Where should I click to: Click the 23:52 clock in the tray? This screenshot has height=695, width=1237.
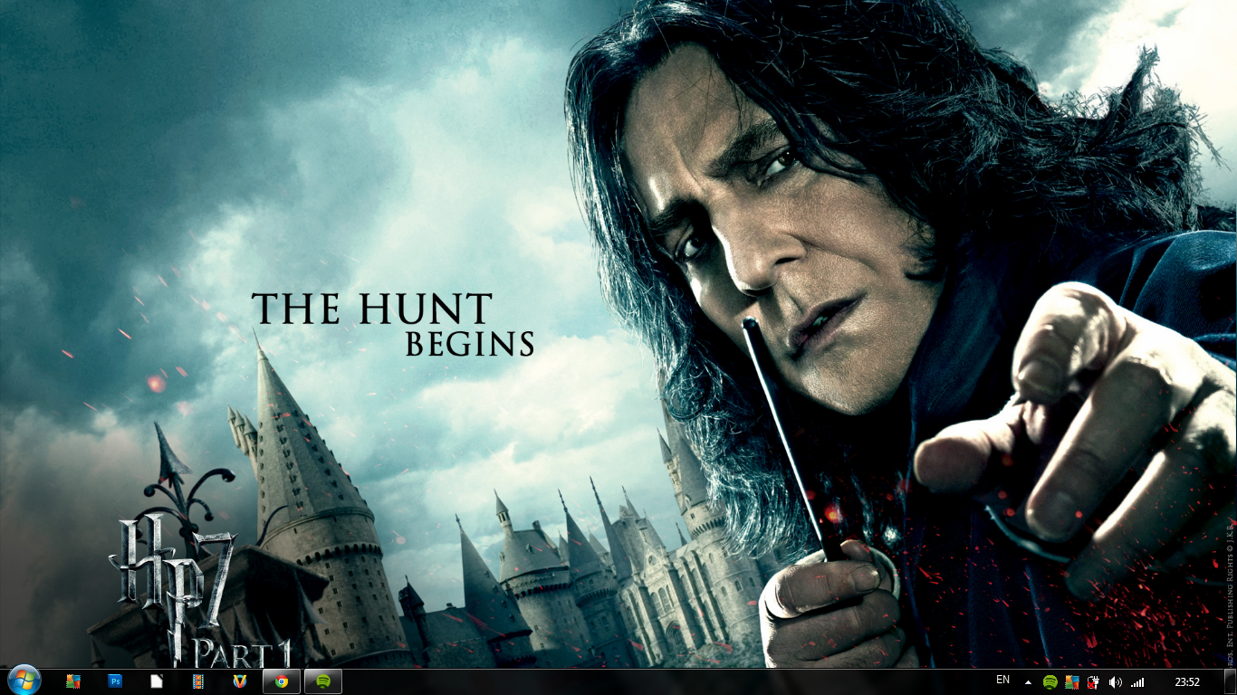1187,682
